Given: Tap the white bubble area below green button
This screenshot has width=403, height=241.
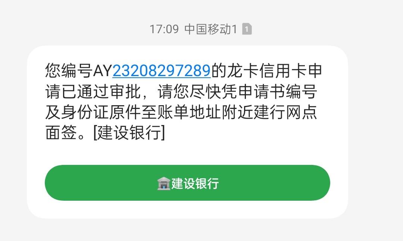Looking at the screenshot, I should click(187, 209).
